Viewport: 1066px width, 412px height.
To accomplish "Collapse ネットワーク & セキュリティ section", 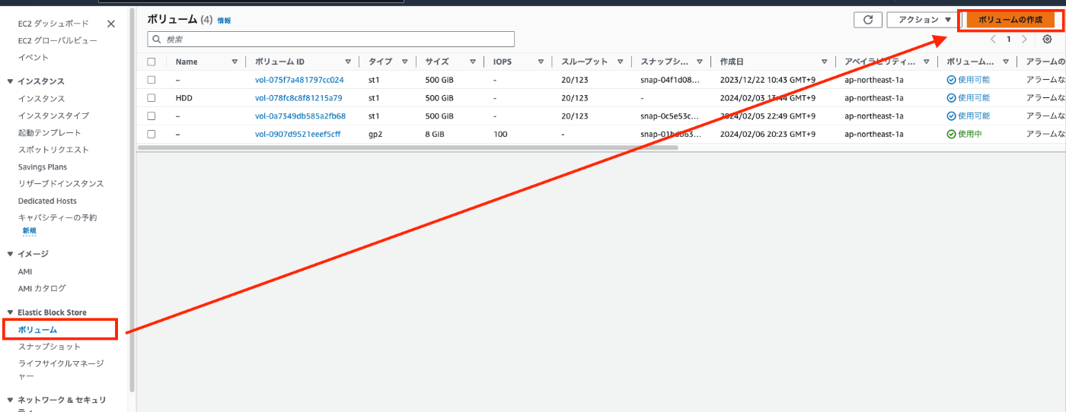I will 10,400.
